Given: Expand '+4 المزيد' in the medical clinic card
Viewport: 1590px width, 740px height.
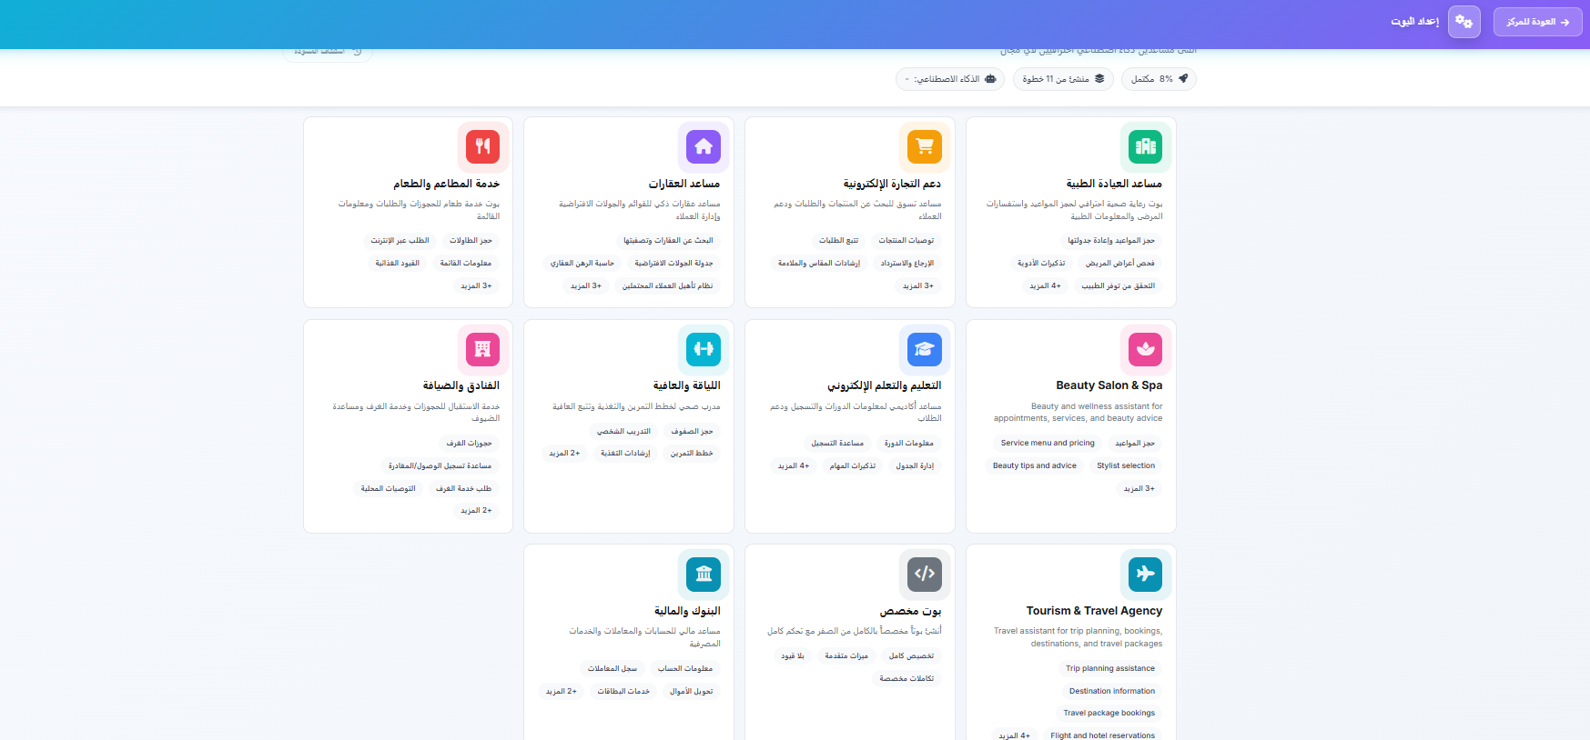Looking at the screenshot, I should 1045,285.
